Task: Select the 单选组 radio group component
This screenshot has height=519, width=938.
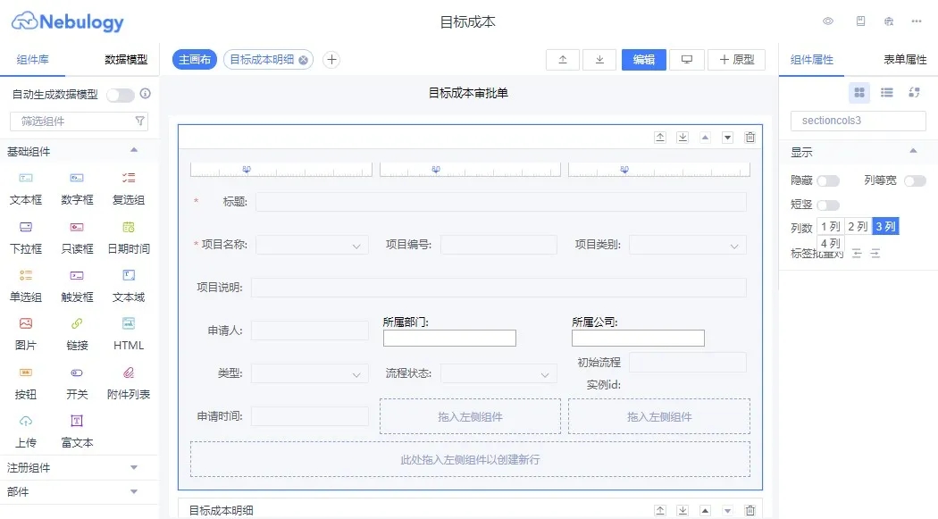Action: (26, 287)
